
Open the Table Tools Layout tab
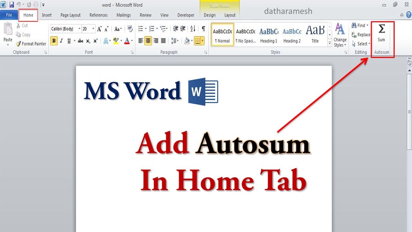point(230,15)
